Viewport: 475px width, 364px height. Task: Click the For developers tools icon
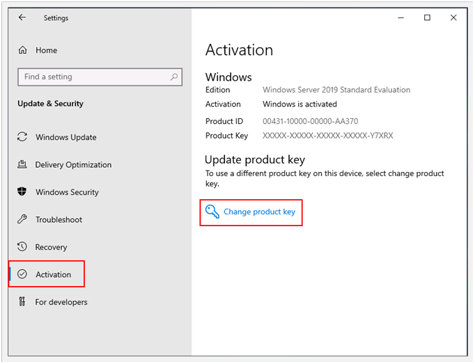point(22,302)
